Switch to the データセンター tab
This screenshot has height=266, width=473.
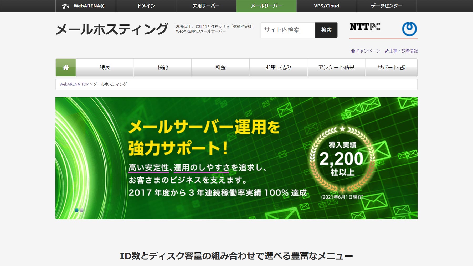coord(387,5)
